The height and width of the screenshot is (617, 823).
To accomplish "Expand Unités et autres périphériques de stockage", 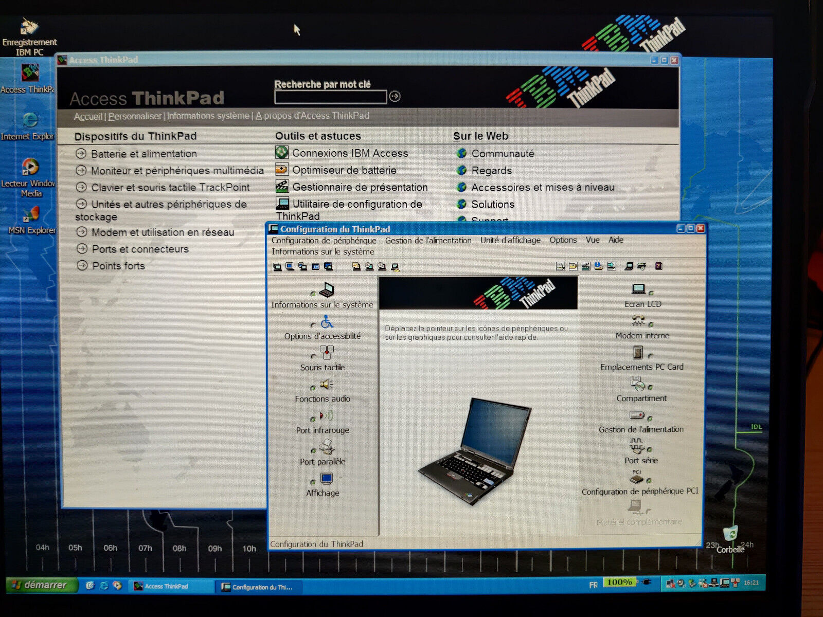I will (161, 210).
